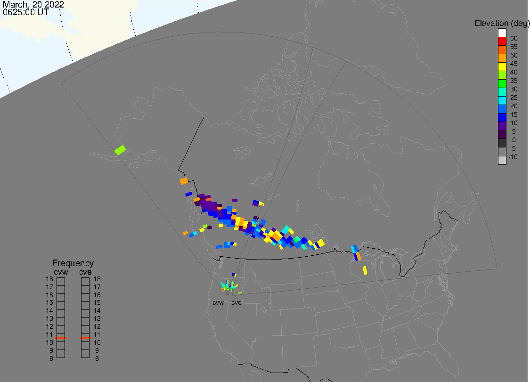Click the pure blue 10-15 legend swatch
This screenshot has width=530, height=382.
[502, 118]
